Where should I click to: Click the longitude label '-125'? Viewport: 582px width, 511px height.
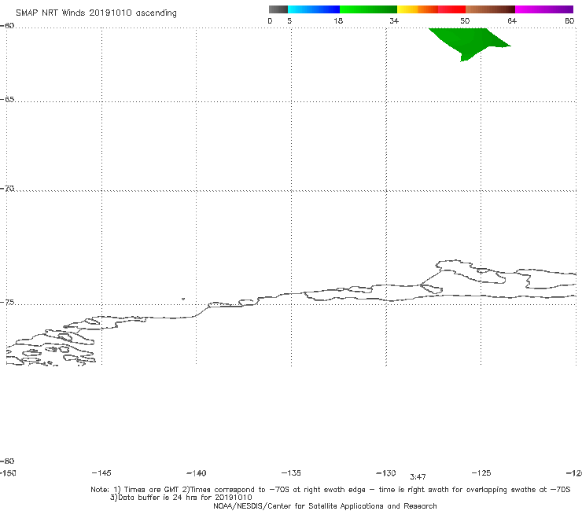[481, 472]
